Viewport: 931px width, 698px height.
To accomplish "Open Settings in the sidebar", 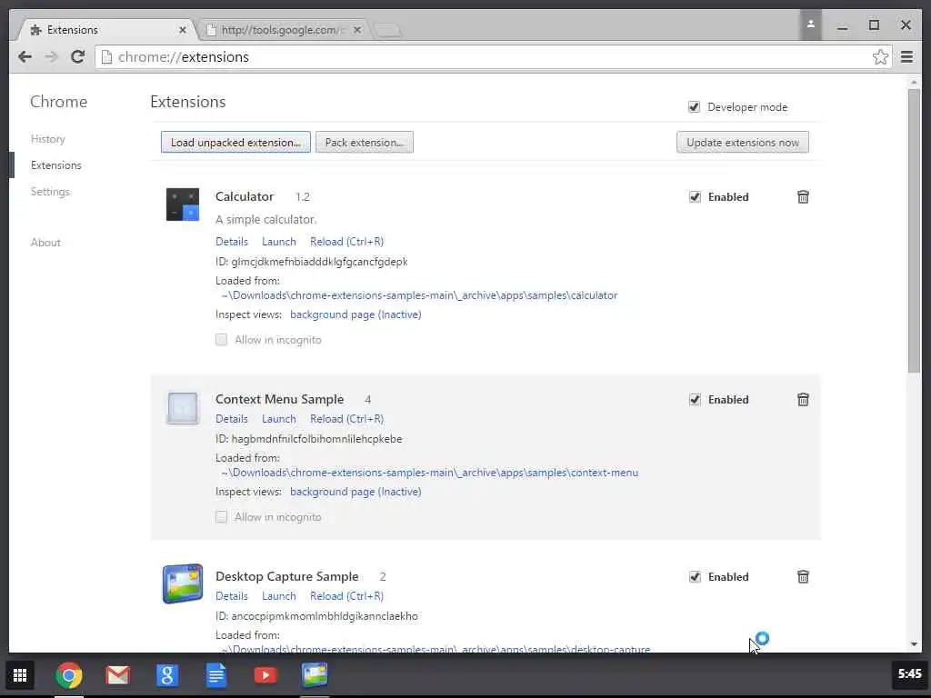I will 50,191.
